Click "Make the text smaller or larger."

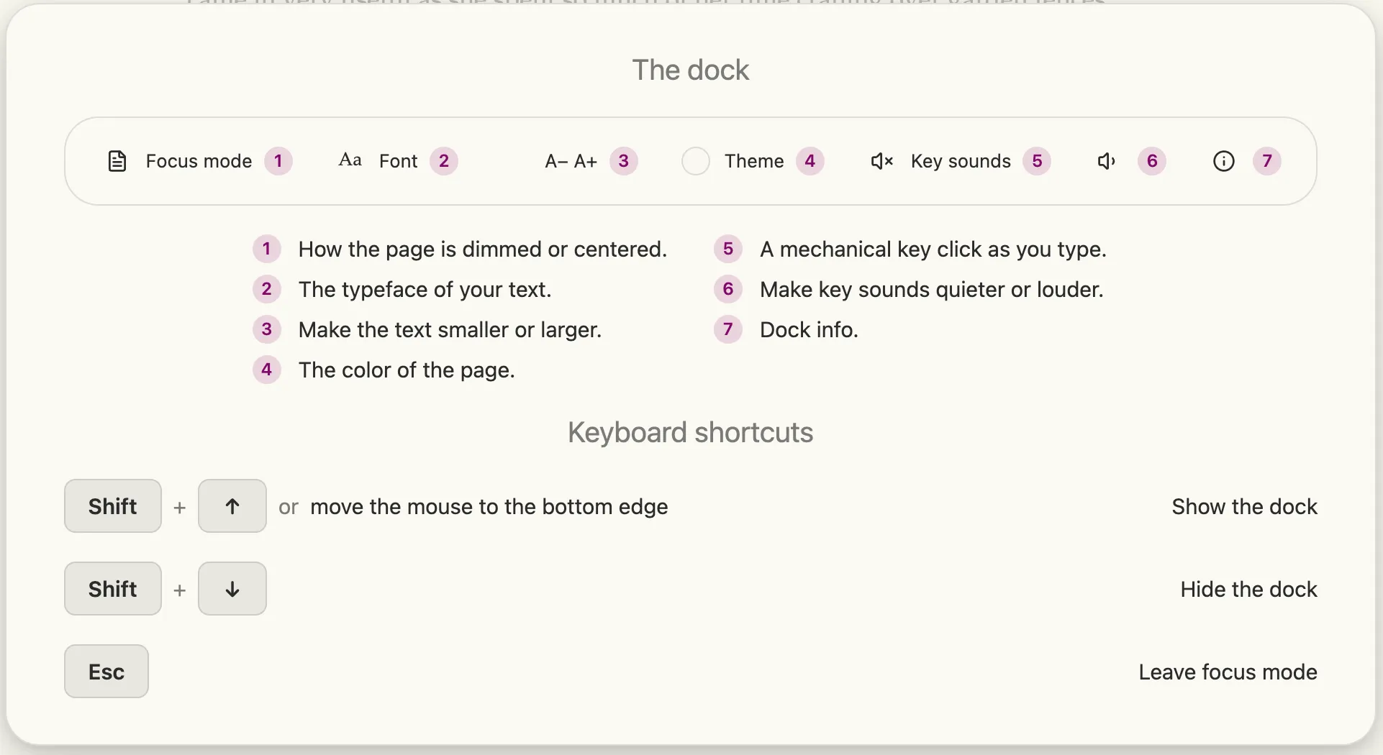pos(450,330)
